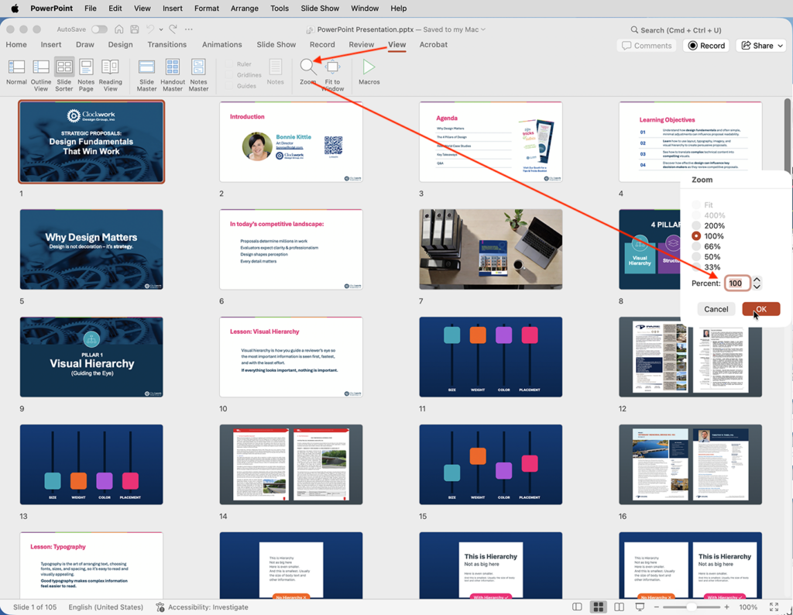Select the 33% zoom option
The image size is (793, 615).
696,267
